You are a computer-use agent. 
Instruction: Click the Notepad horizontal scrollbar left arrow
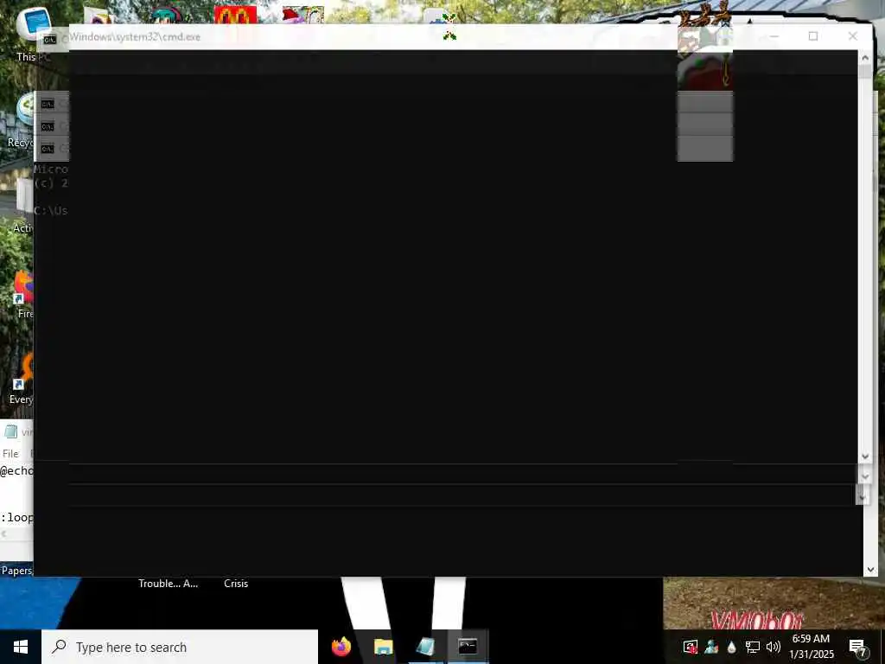(x=4, y=533)
